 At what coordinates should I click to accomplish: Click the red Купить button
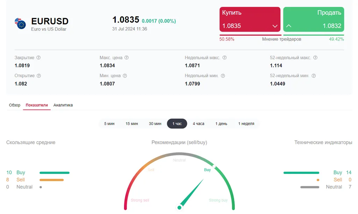point(250,19)
